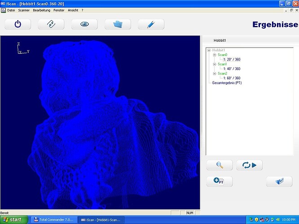299x224 pixels.
Task: Click the blue pen edit button
Action: coord(151,24)
